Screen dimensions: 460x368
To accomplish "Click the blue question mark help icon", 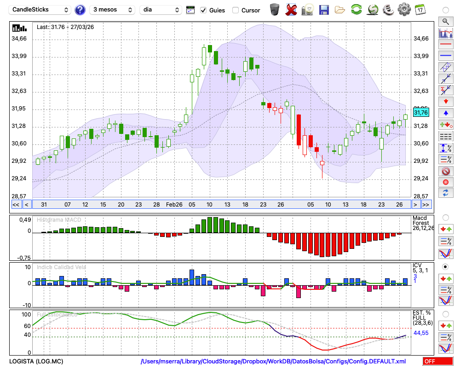I will click(80, 10).
